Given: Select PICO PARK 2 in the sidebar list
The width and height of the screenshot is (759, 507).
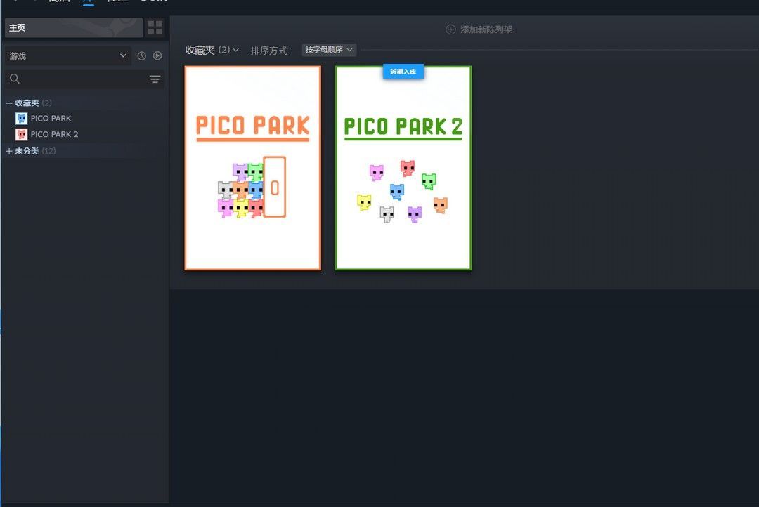Looking at the screenshot, I should 54,134.
